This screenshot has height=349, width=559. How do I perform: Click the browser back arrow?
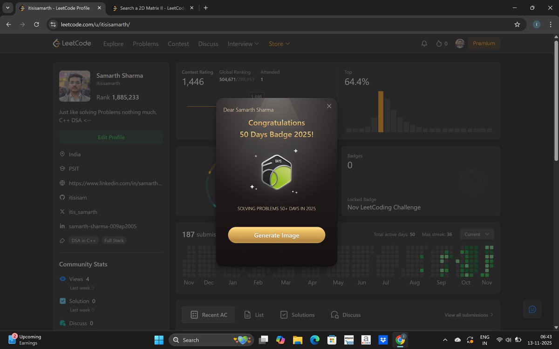coord(8,24)
